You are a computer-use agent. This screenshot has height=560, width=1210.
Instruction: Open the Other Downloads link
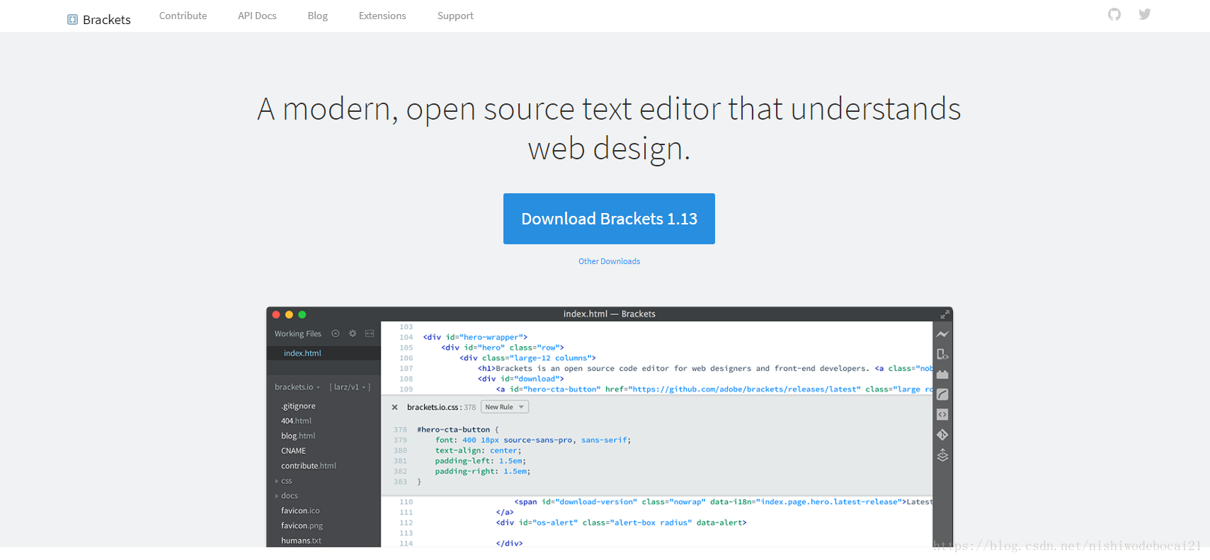click(x=609, y=261)
